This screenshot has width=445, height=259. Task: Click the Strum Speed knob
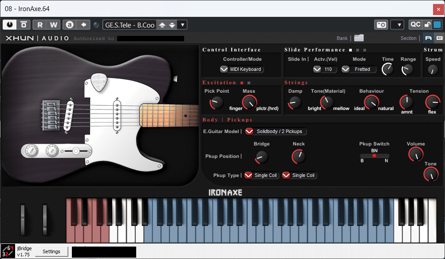click(433, 70)
